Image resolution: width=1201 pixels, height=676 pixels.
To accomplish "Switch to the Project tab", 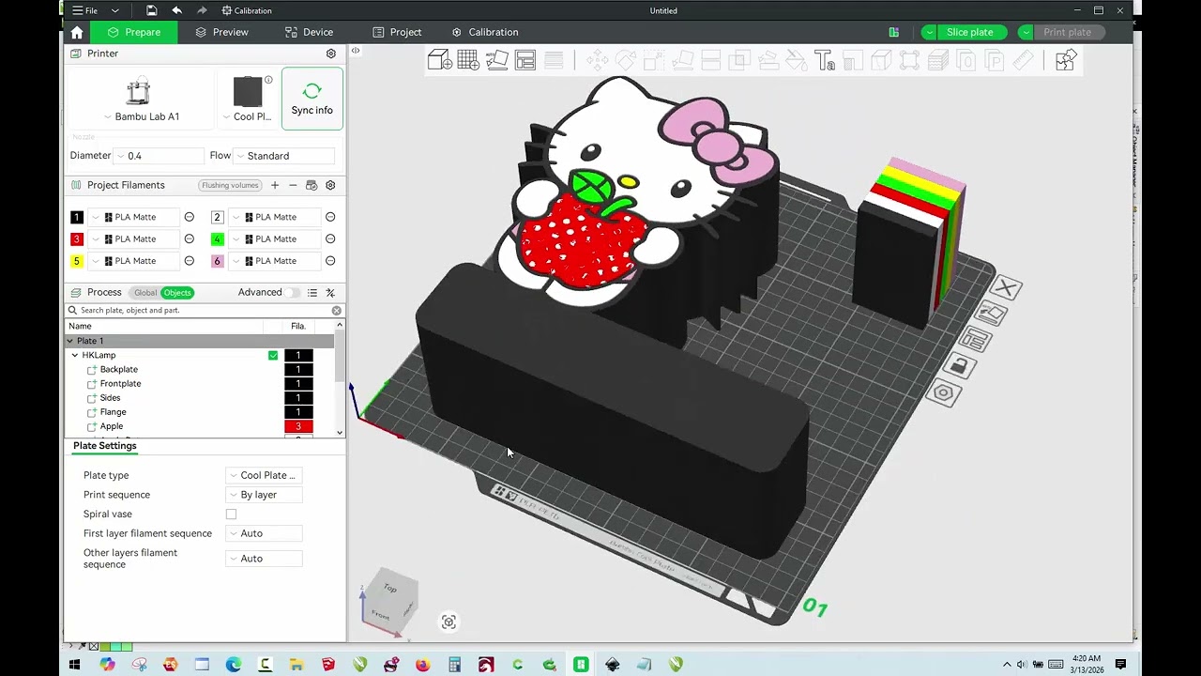I will [397, 32].
